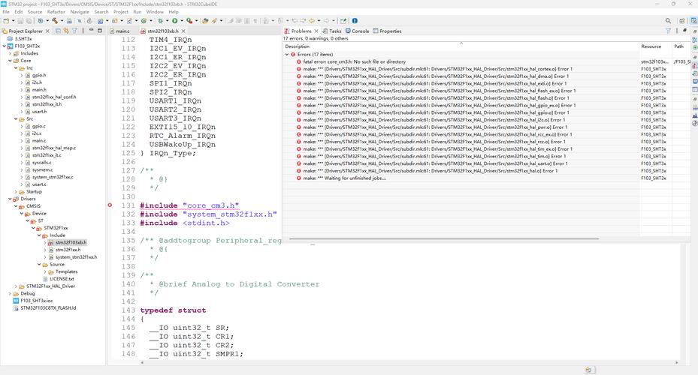Click the hammer Build icon
This screenshot has width=698, height=375.
point(55,21)
